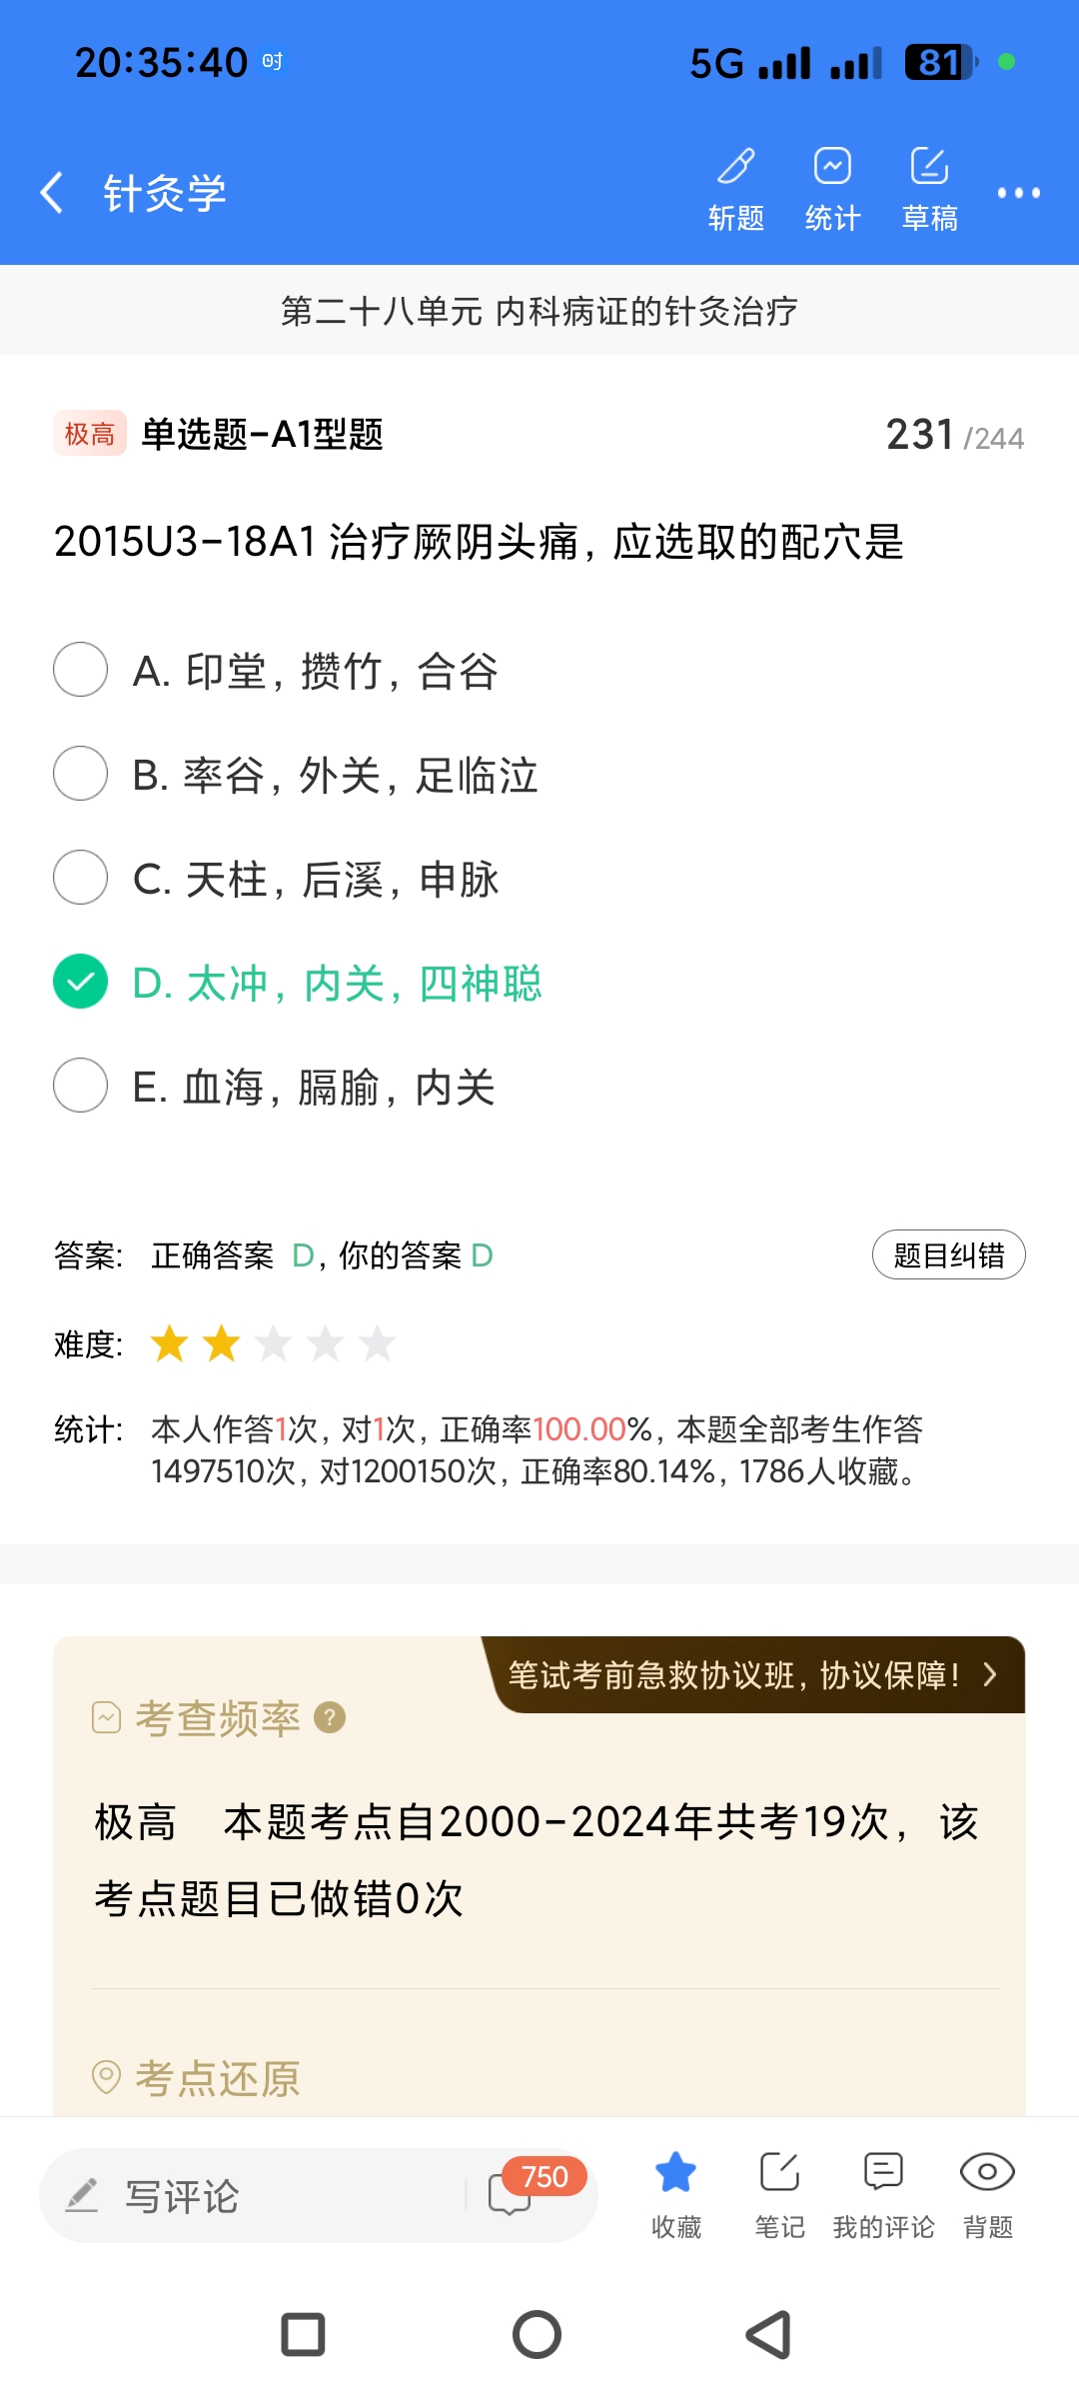Rate difficulty using the fourth star
The image size is (1079, 2399).
(x=326, y=1343)
